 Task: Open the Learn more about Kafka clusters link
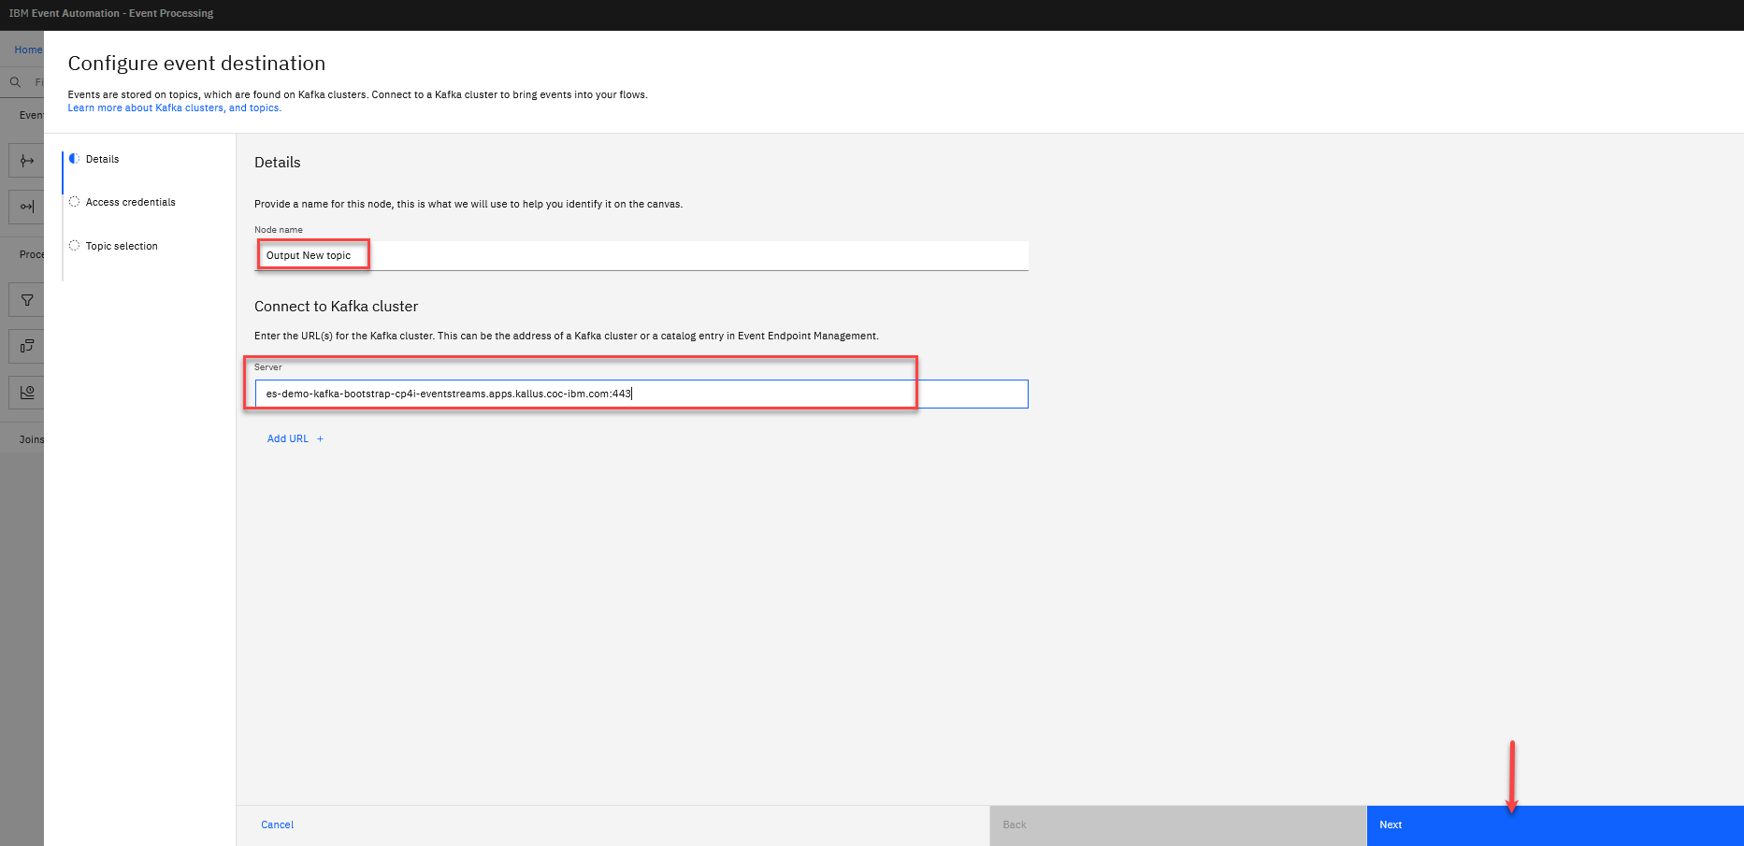[x=174, y=108]
